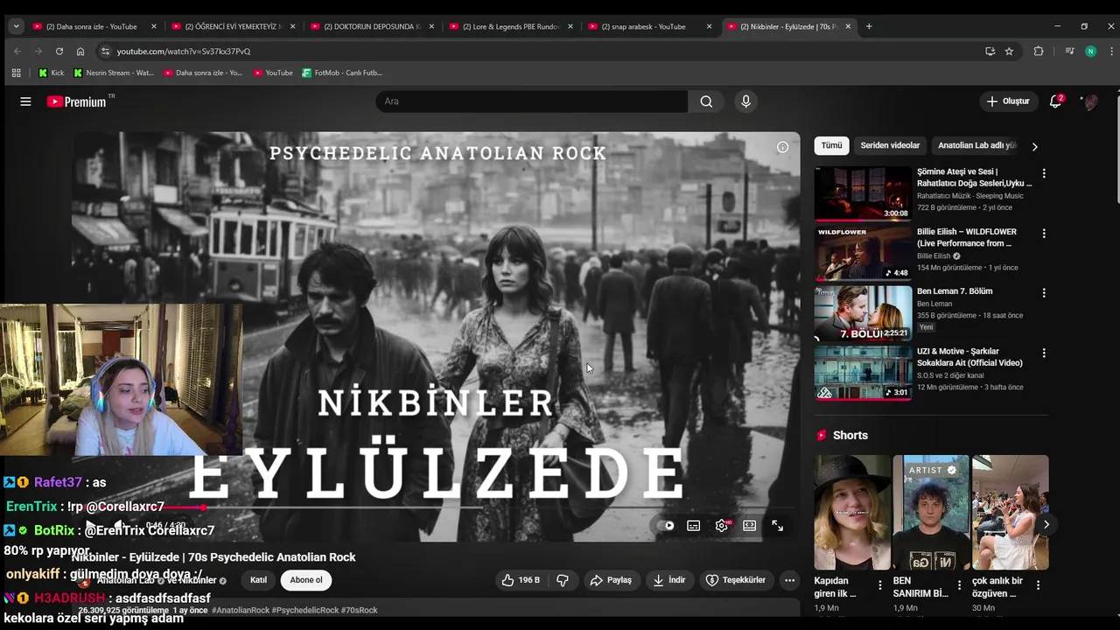Enter full screen from the player

click(777, 526)
